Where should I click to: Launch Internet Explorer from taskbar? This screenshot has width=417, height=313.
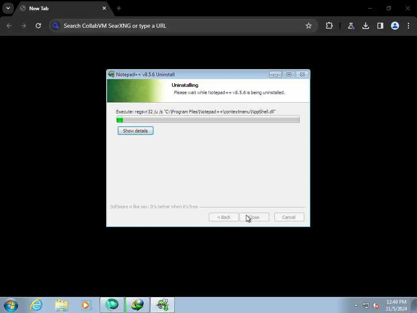[36, 305]
